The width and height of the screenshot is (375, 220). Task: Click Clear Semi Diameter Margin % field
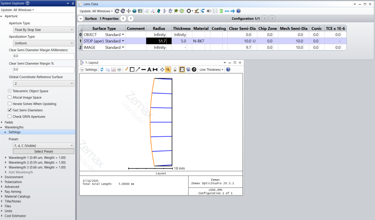pyautogui.click(x=44, y=69)
